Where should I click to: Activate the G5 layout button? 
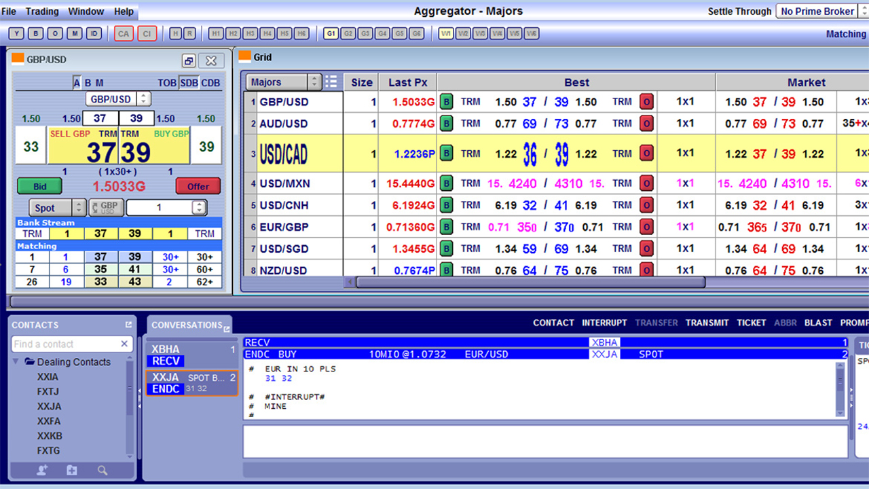coord(399,33)
